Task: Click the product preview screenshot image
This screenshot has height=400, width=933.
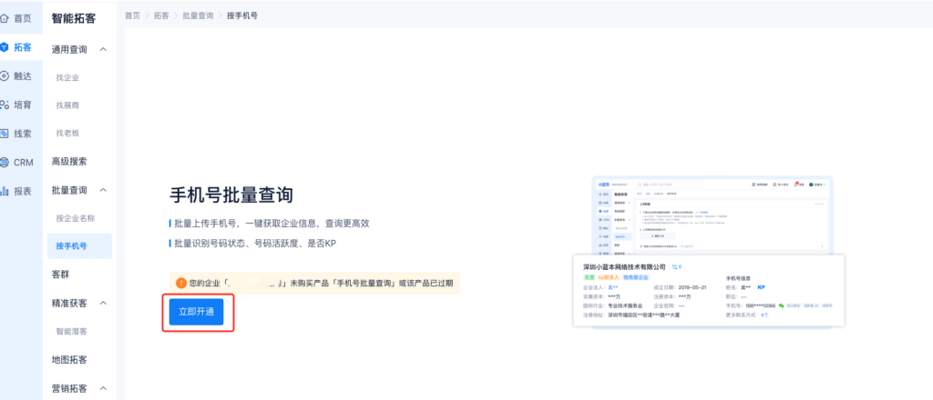Action: point(711,255)
